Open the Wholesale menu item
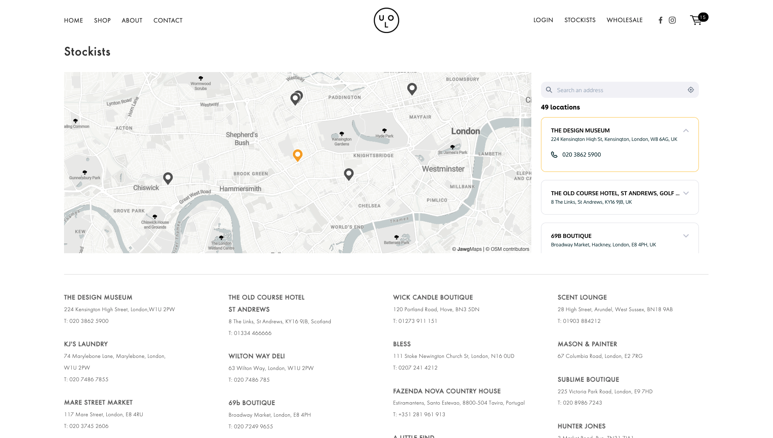 [x=625, y=20]
